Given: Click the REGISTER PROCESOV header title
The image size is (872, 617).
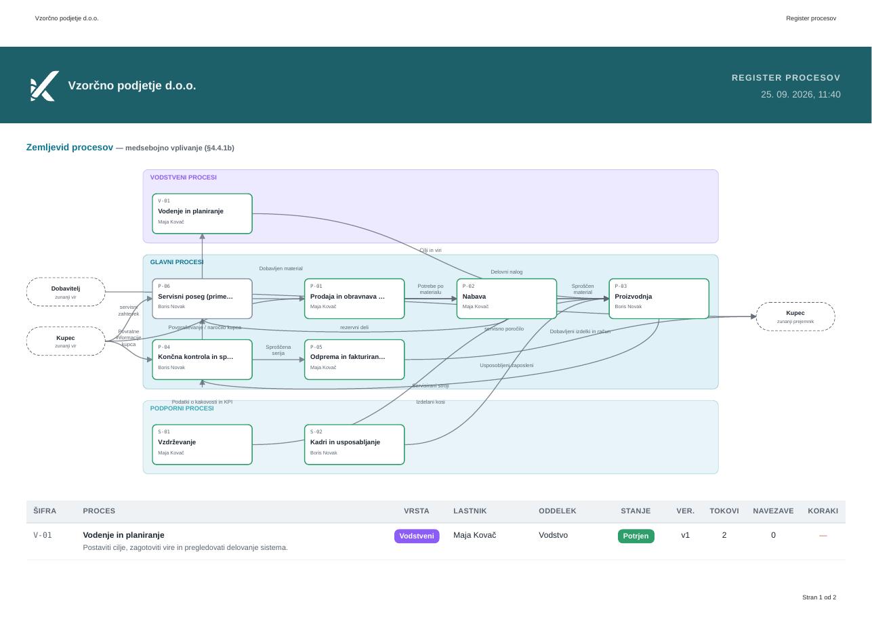Looking at the screenshot, I should point(786,78).
